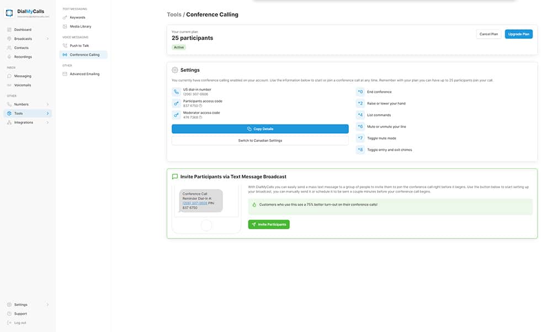Expand the Integrations submenu arrow

pyautogui.click(x=48, y=123)
